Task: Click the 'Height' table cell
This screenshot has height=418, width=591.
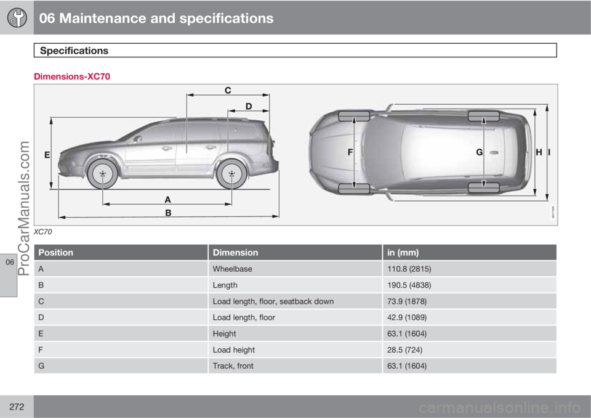Action: click(295, 334)
